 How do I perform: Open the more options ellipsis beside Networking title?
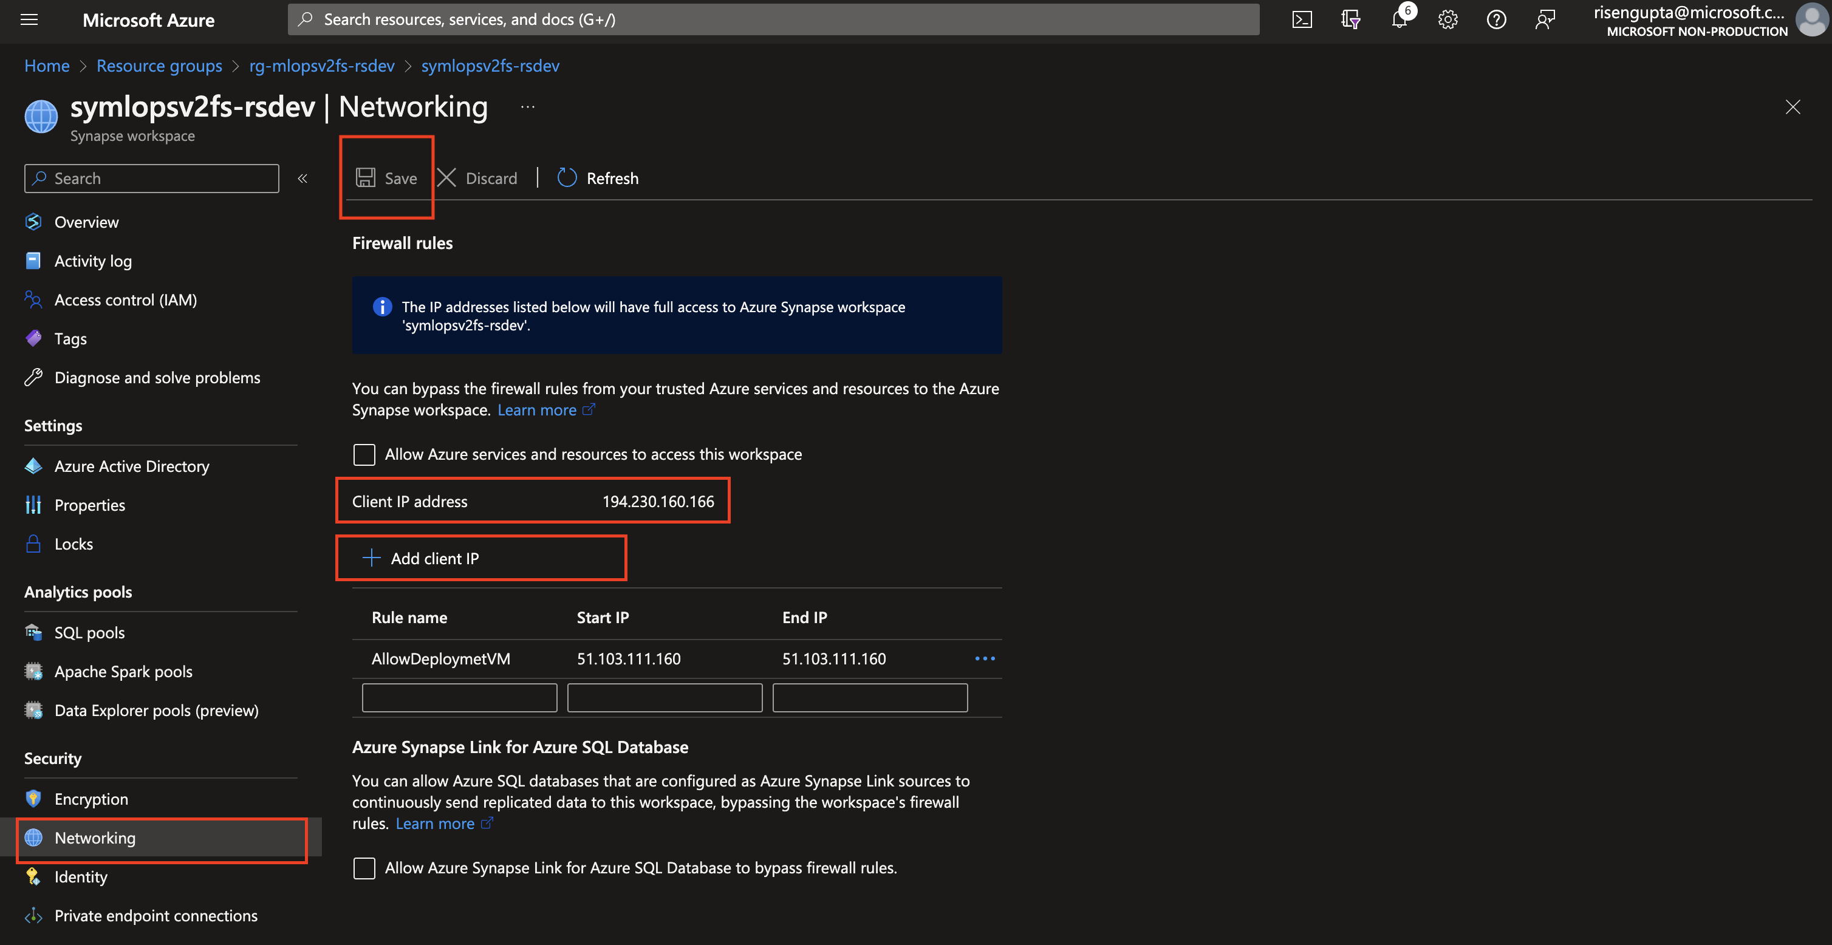point(528,107)
